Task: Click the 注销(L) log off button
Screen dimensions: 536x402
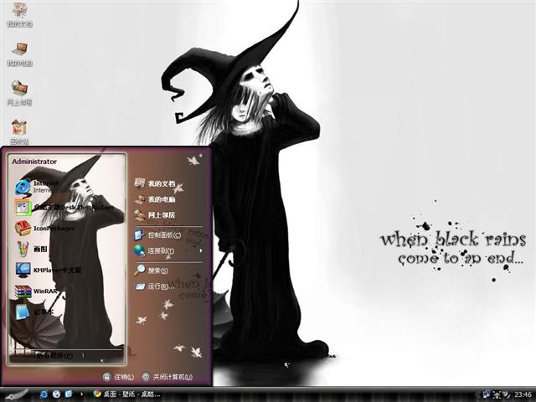Action: tap(118, 377)
